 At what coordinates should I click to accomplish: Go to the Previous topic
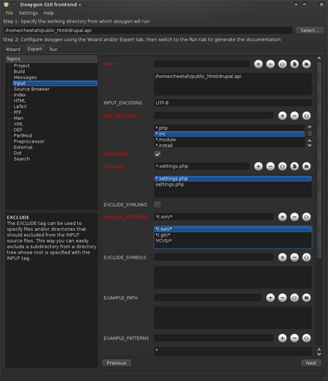[x=117, y=363]
